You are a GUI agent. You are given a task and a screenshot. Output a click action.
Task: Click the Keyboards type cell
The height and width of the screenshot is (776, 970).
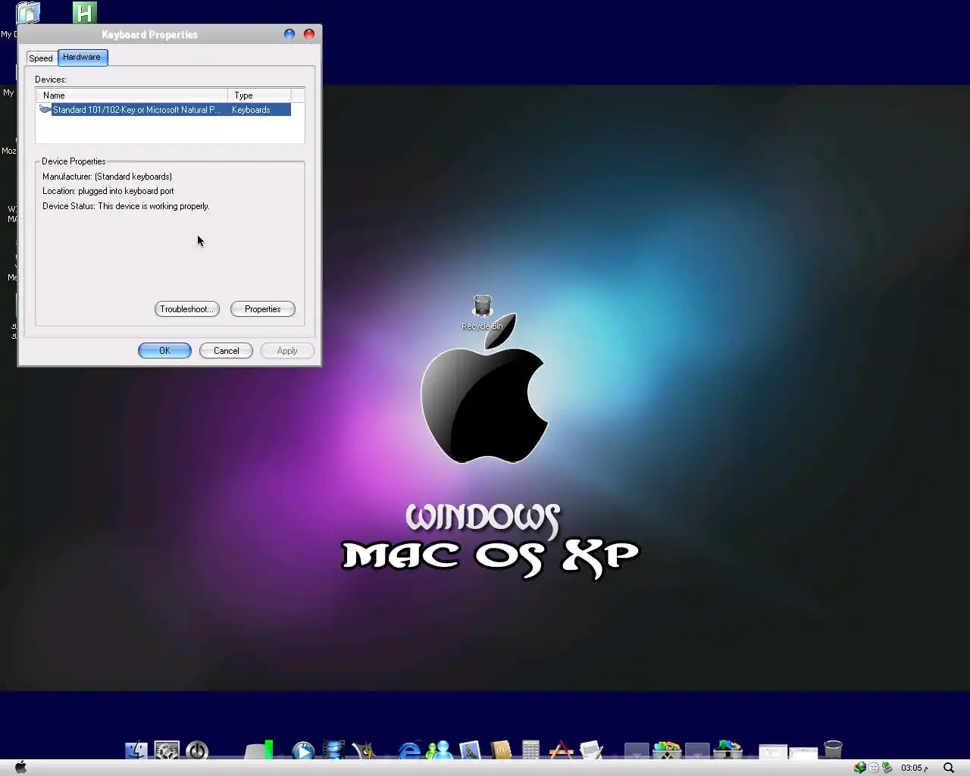click(251, 110)
